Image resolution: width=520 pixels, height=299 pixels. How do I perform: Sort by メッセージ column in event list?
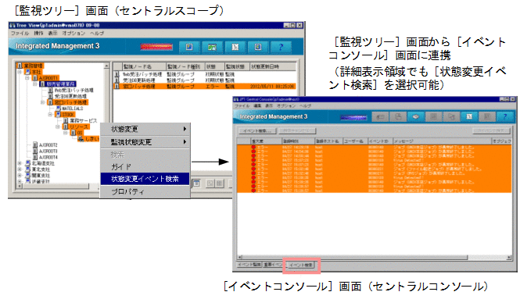point(442,141)
